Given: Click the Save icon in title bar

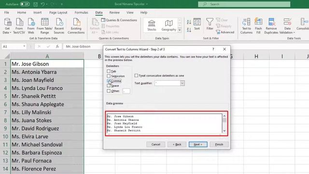Looking at the screenshot, I should click(x=35, y=4).
